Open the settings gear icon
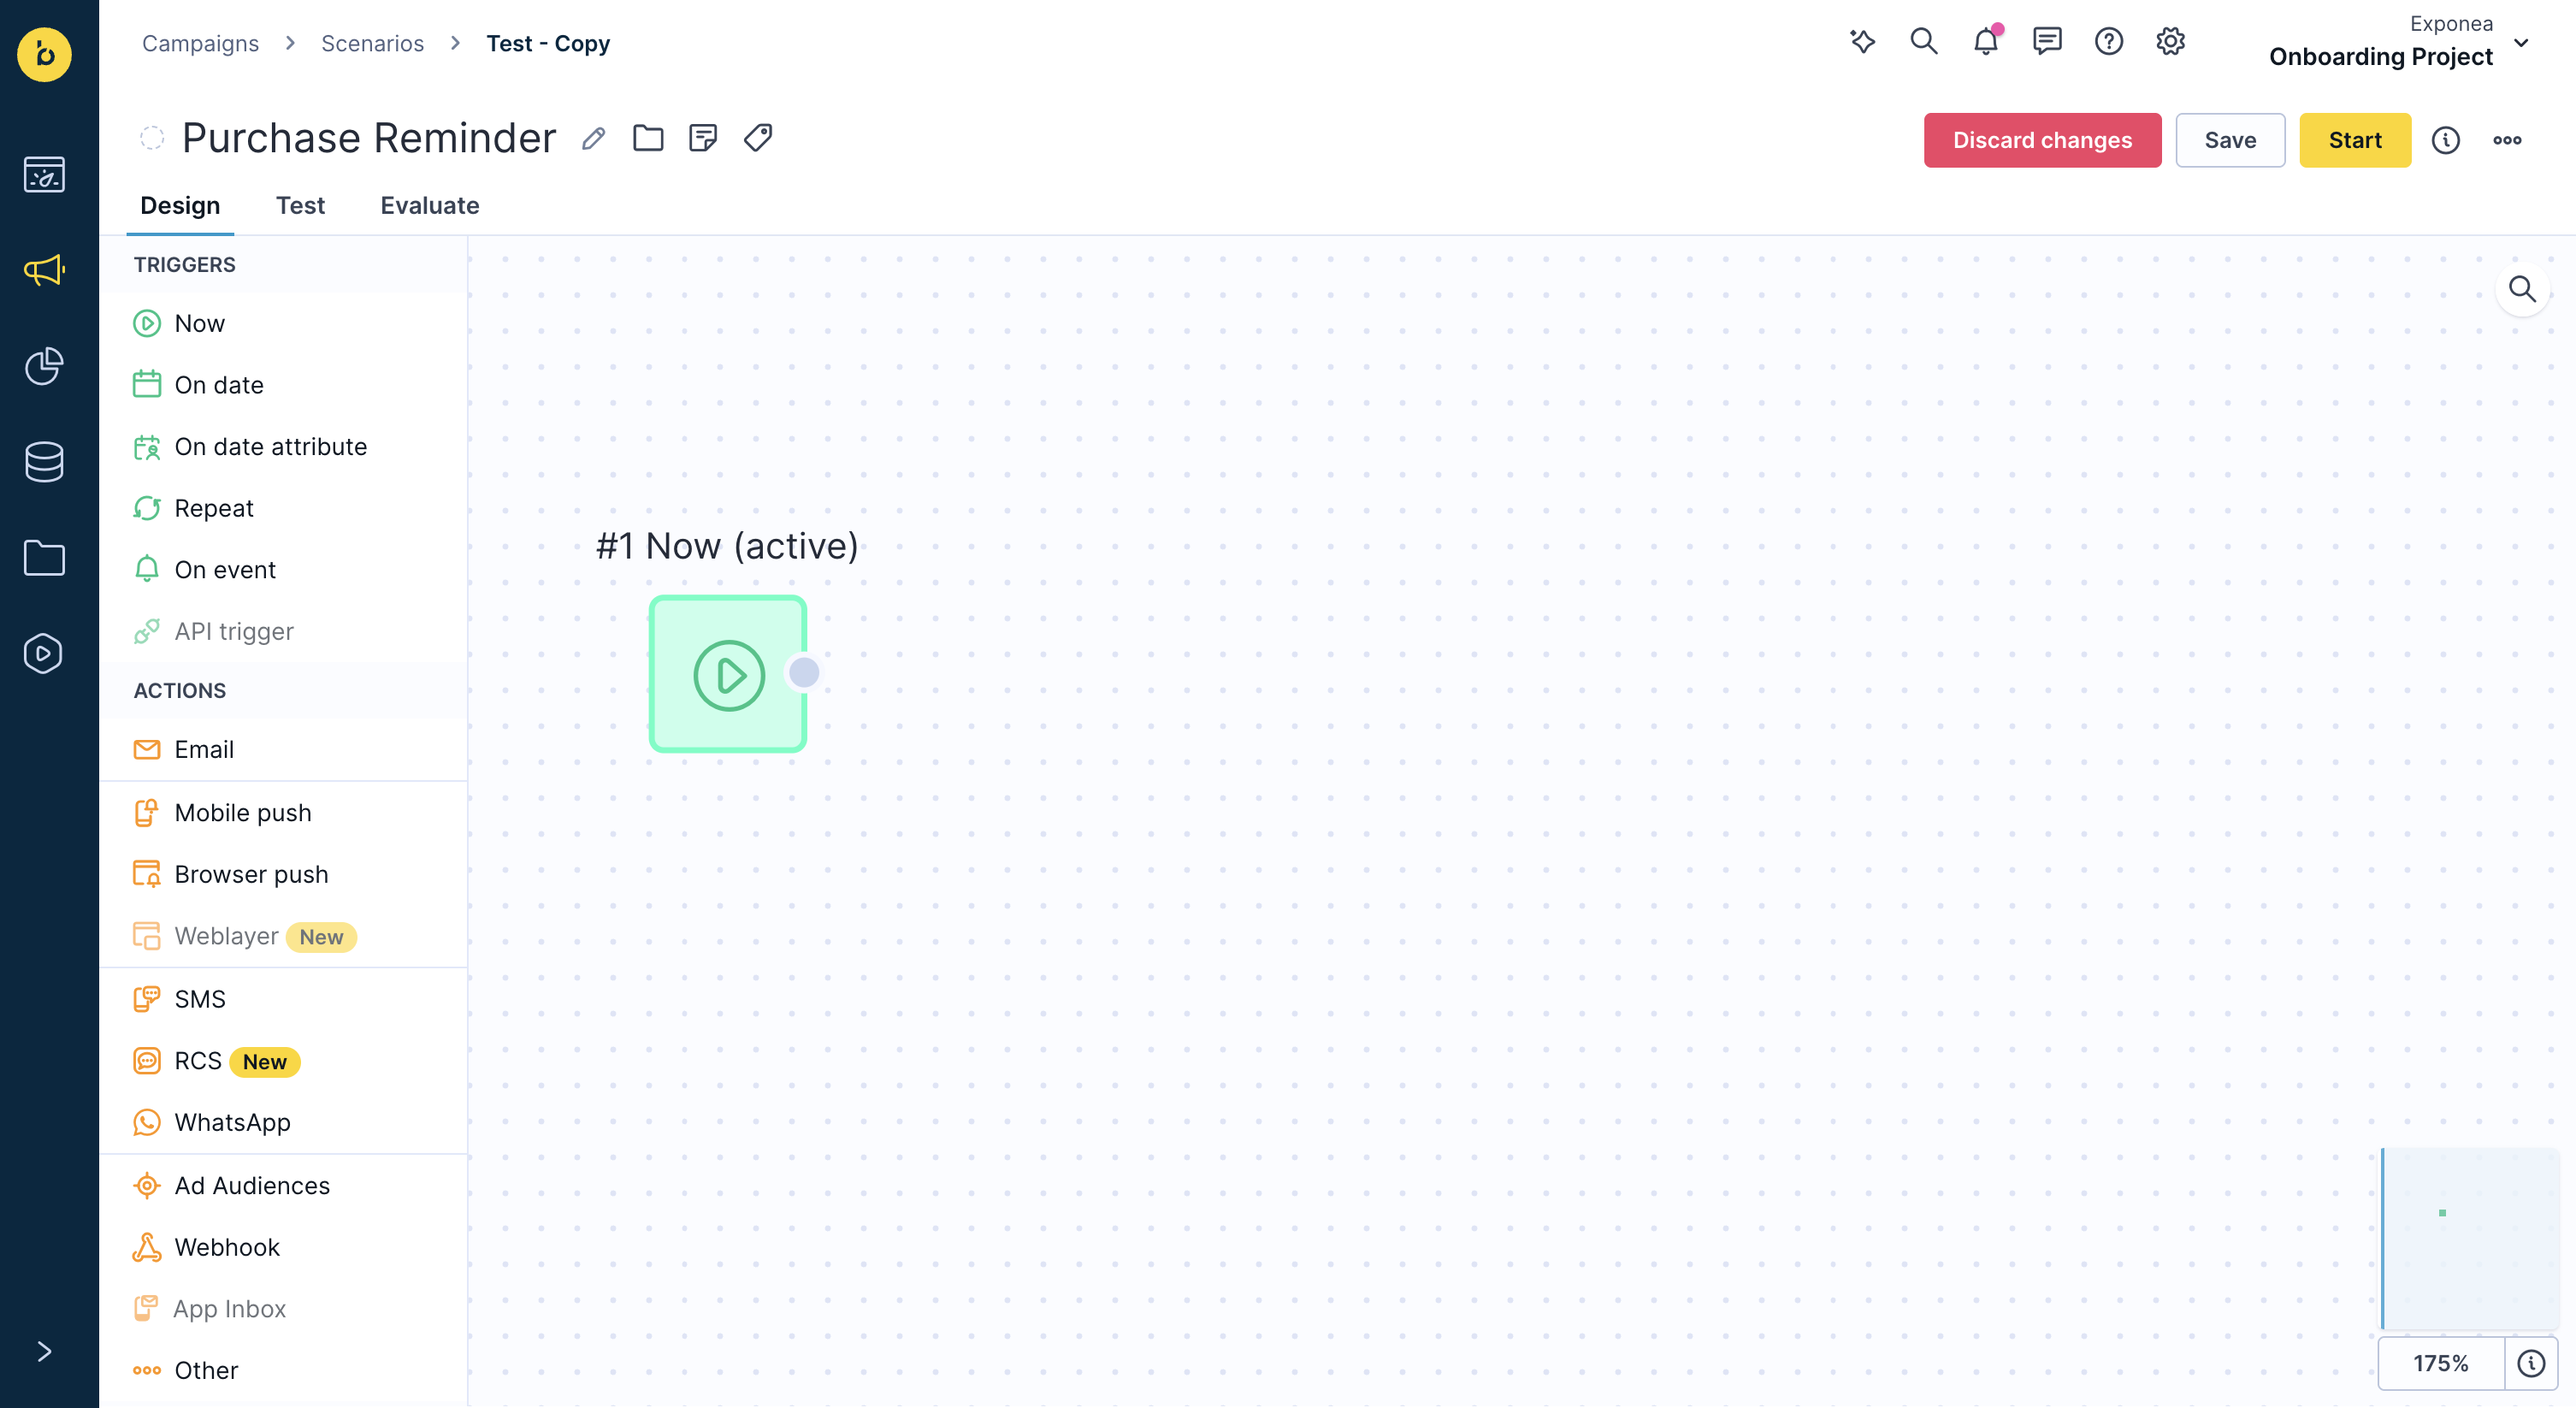This screenshot has width=2576, height=1408. pyautogui.click(x=2170, y=42)
